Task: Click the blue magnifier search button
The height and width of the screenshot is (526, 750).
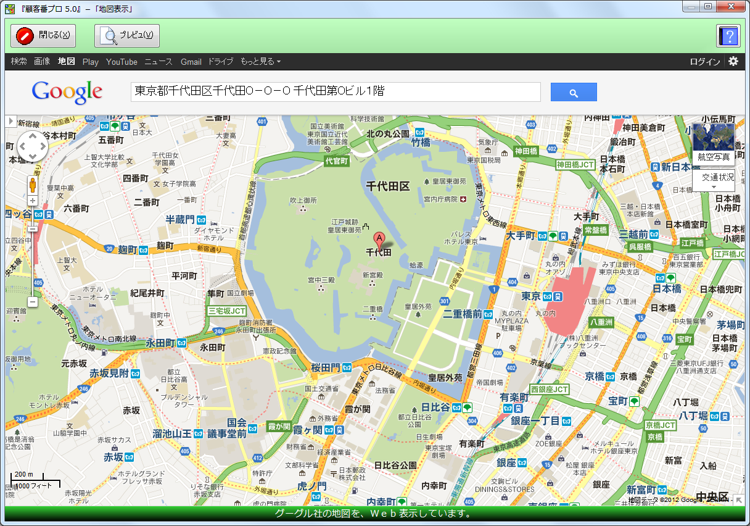Action: pos(574,92)
